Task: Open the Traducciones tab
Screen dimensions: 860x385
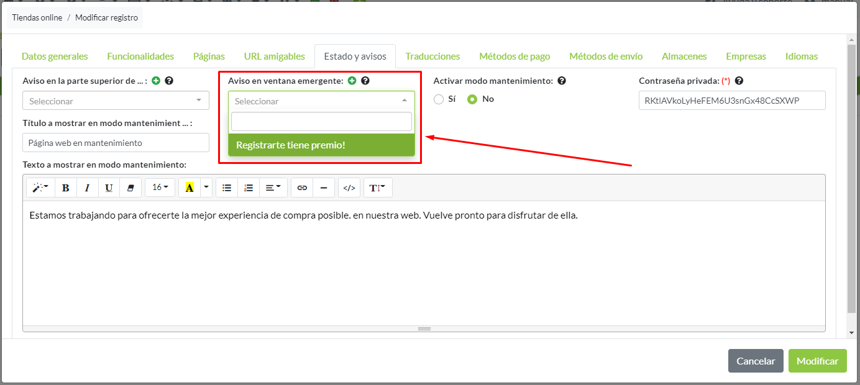Action: coord(432,57)
